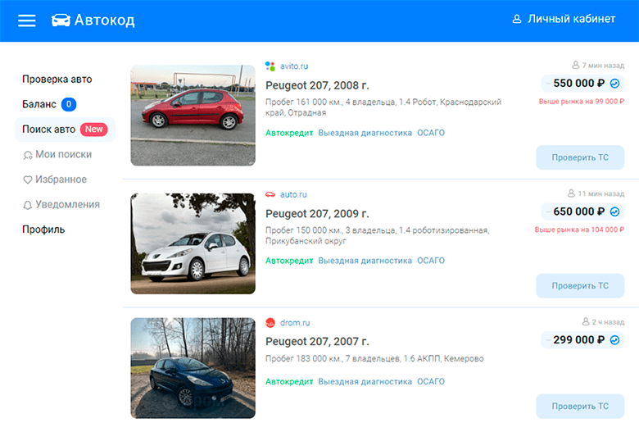639x432 pixels.
Task: Click ОСАГО on the 2009 Peugeot listing
Action: coord(431,261)
